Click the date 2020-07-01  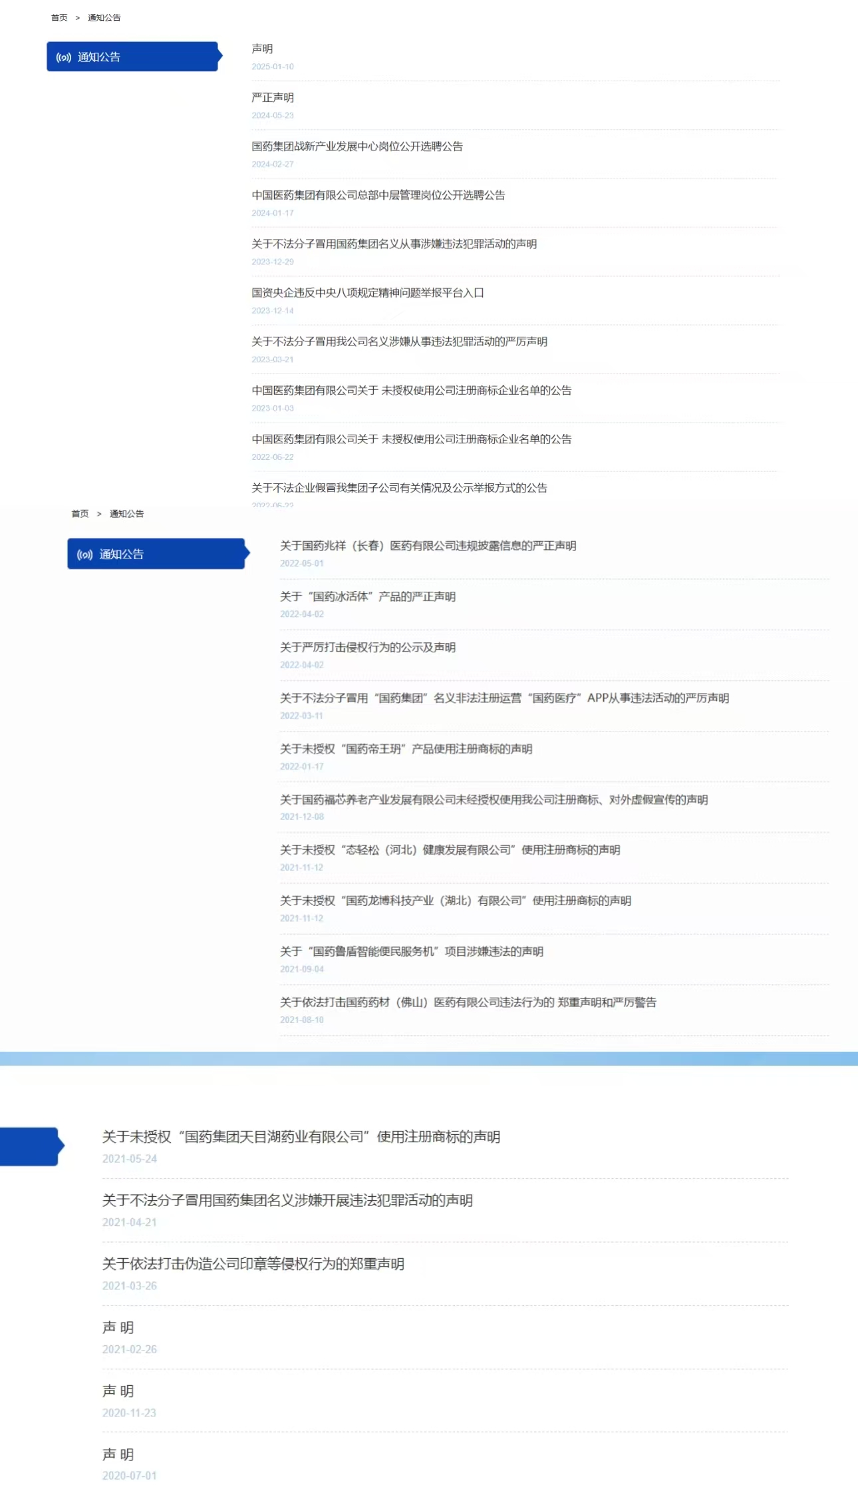click(130, 1476)
